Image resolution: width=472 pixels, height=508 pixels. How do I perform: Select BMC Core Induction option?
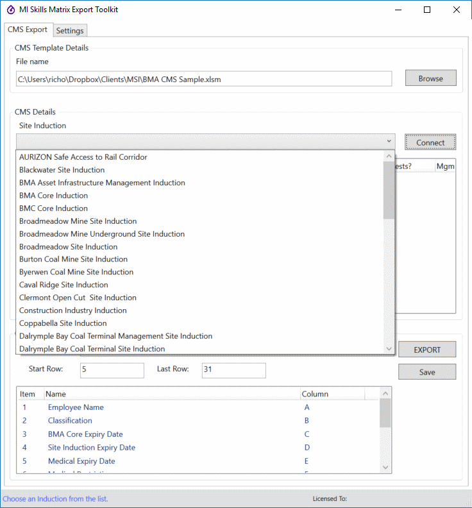[x=200, y=208]
